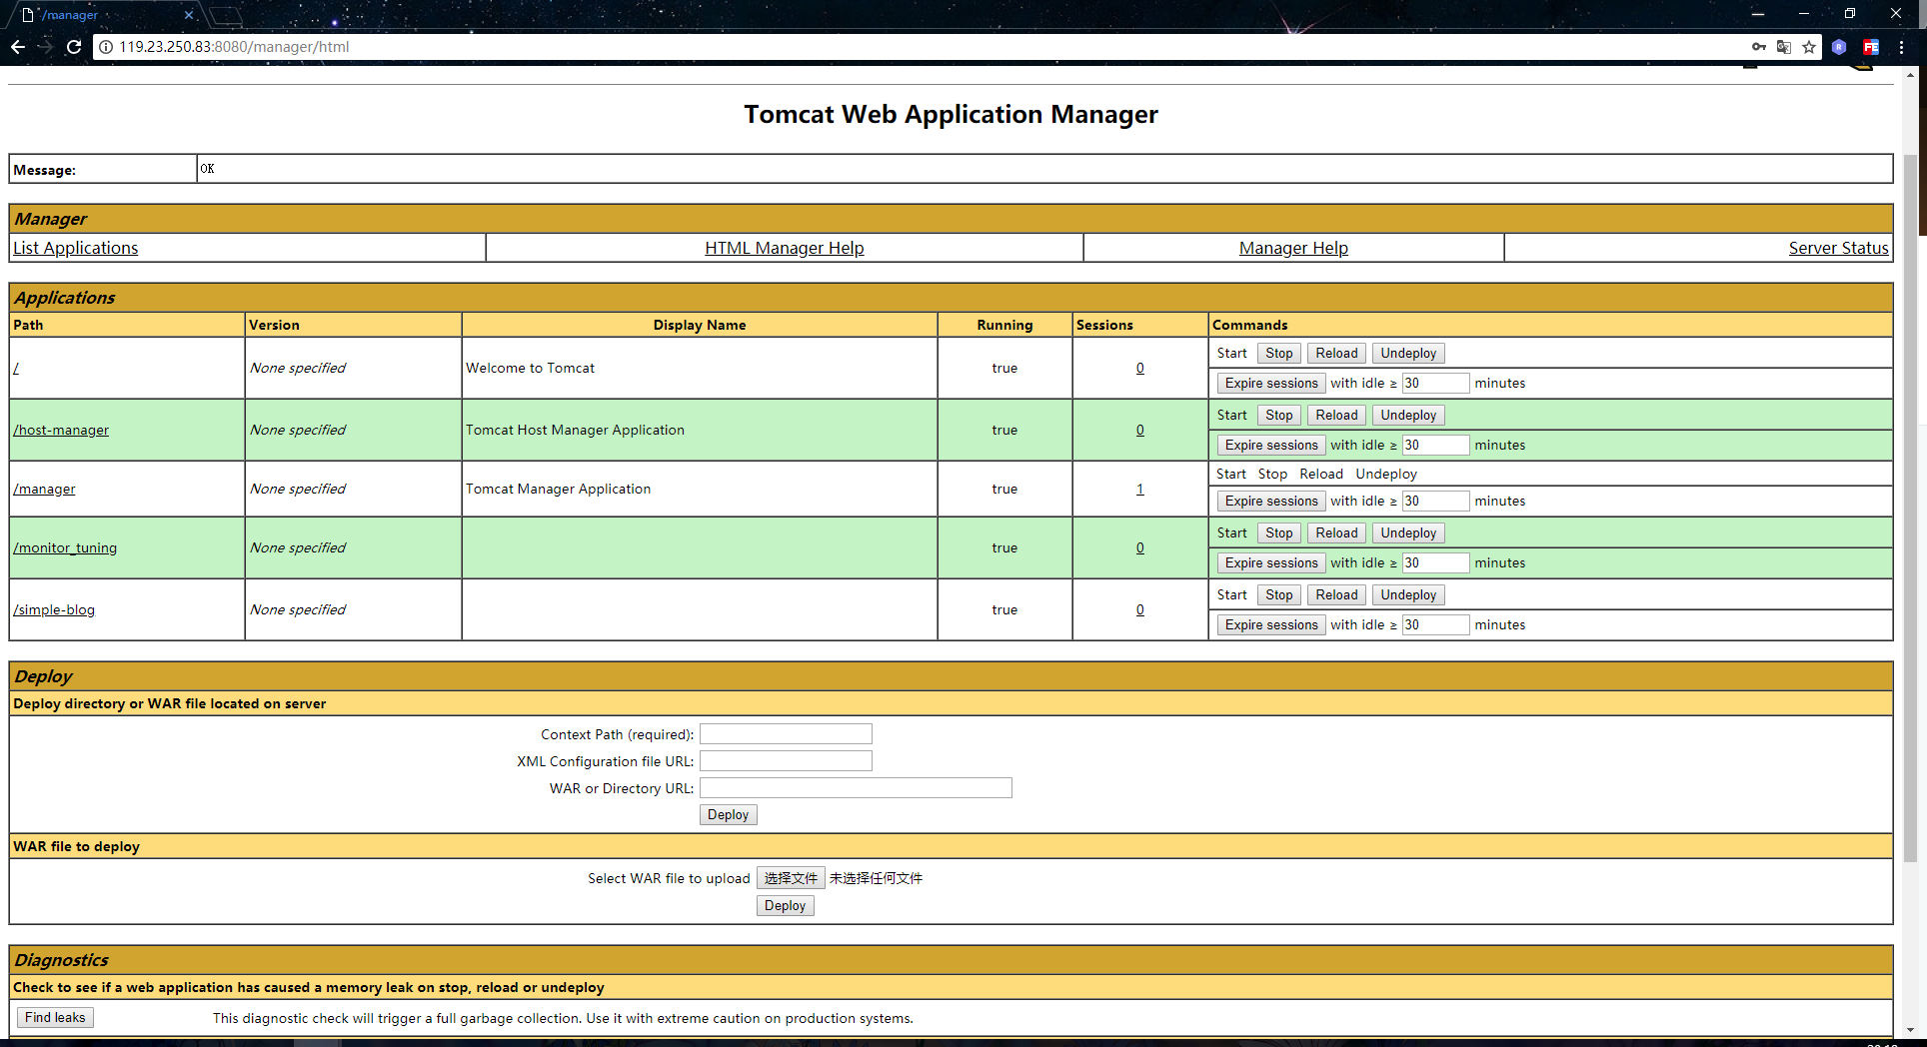Open HTML Manager Help link
Image resolution: width=1927 pixels, height=1047 pixels.
tap(785, 248)
